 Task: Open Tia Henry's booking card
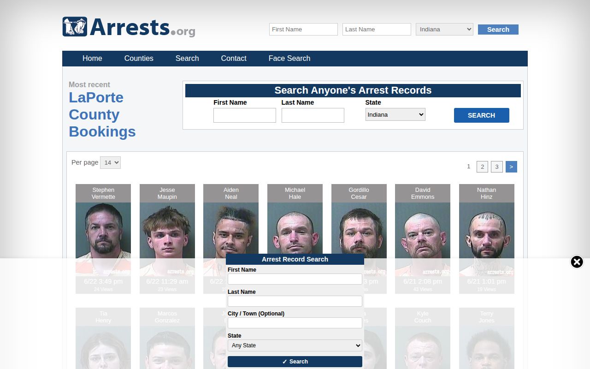coord(103,338)
